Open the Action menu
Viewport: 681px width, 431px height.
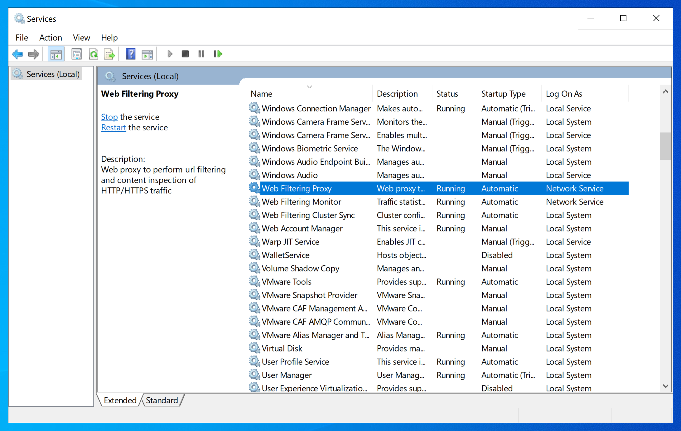click(51, 37)
